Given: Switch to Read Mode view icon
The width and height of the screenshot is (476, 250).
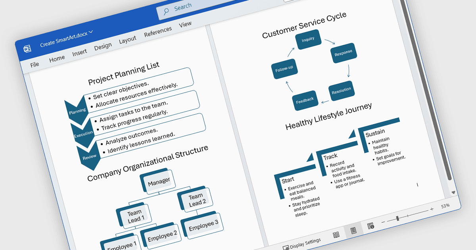Looking at the screenshot, I should 336,235.
